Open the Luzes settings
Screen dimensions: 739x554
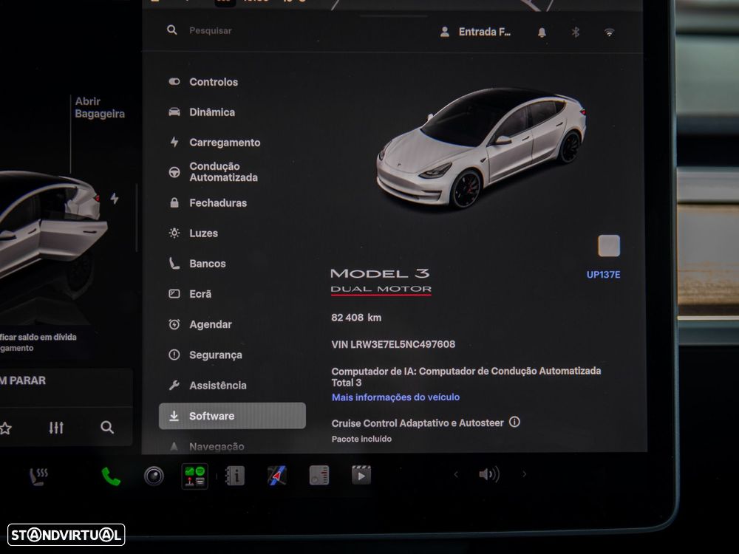click(193, 233)
